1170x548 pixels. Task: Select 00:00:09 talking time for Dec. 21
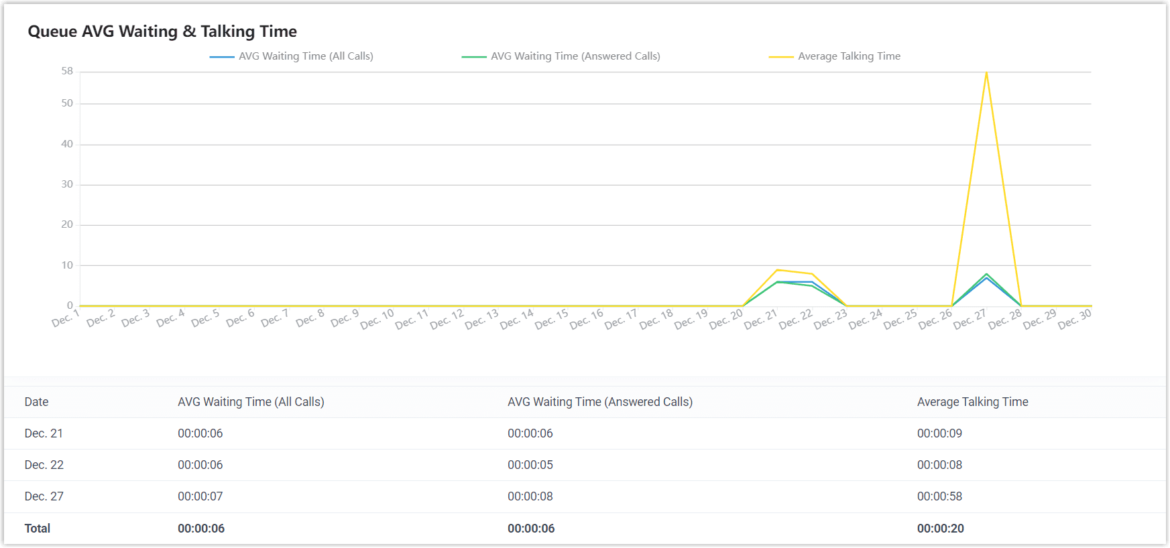pyautogui.click(x=939, y=433)
